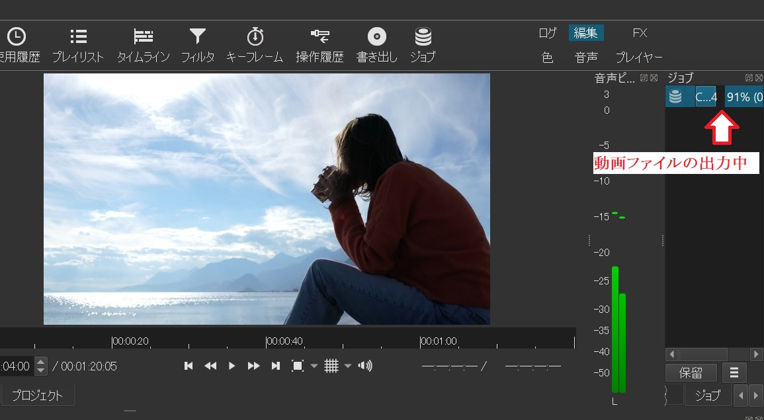Open the 使用履歴 recent files panel
The width and height of the screenshot is (764, 420).
pos(19,46)
